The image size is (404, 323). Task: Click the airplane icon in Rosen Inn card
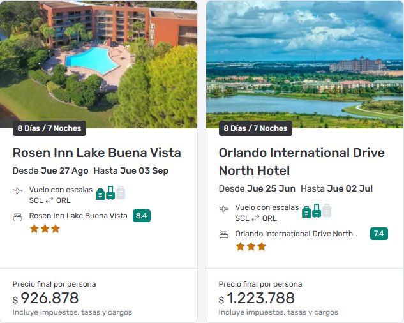coord(17,191)
